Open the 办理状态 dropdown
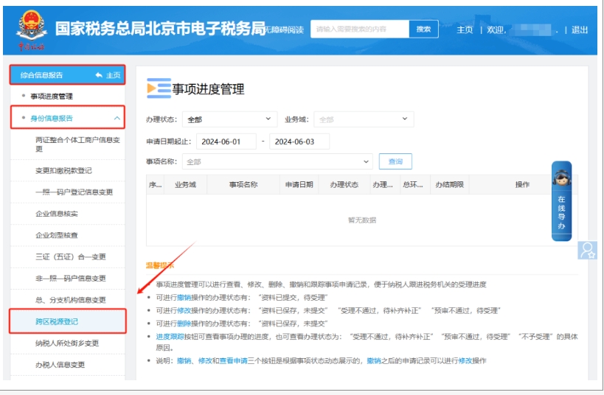604x395 pixels. coord(229,119)
